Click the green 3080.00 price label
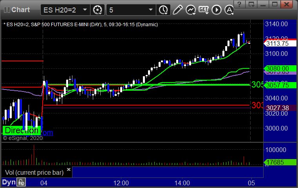298x188 pixels. (280, 68)
